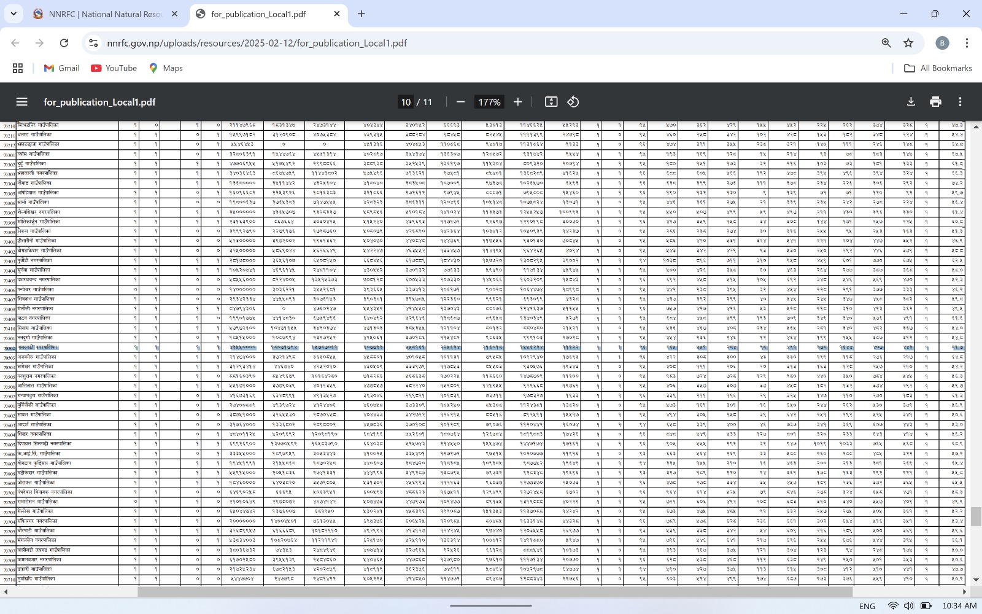Bookmark this page with the star icon
The width and height of the screenshot is (982, 614).
908,43
